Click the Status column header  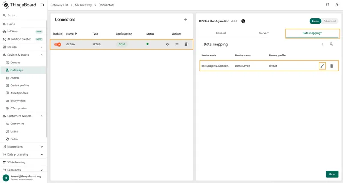coord(150,34)
